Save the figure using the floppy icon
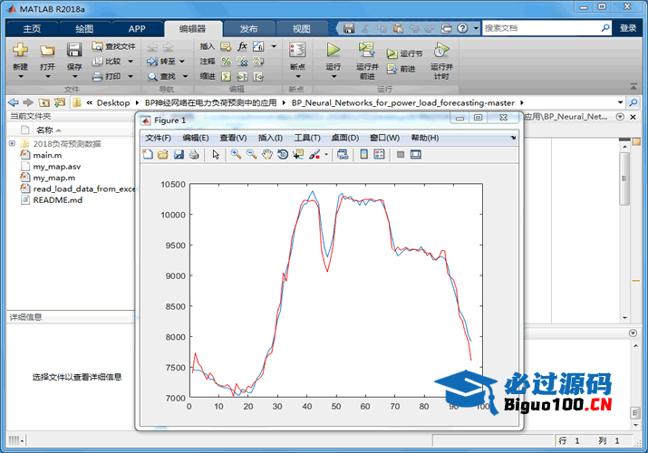Viewport: 648px width, 453px height. pos(179,155)
